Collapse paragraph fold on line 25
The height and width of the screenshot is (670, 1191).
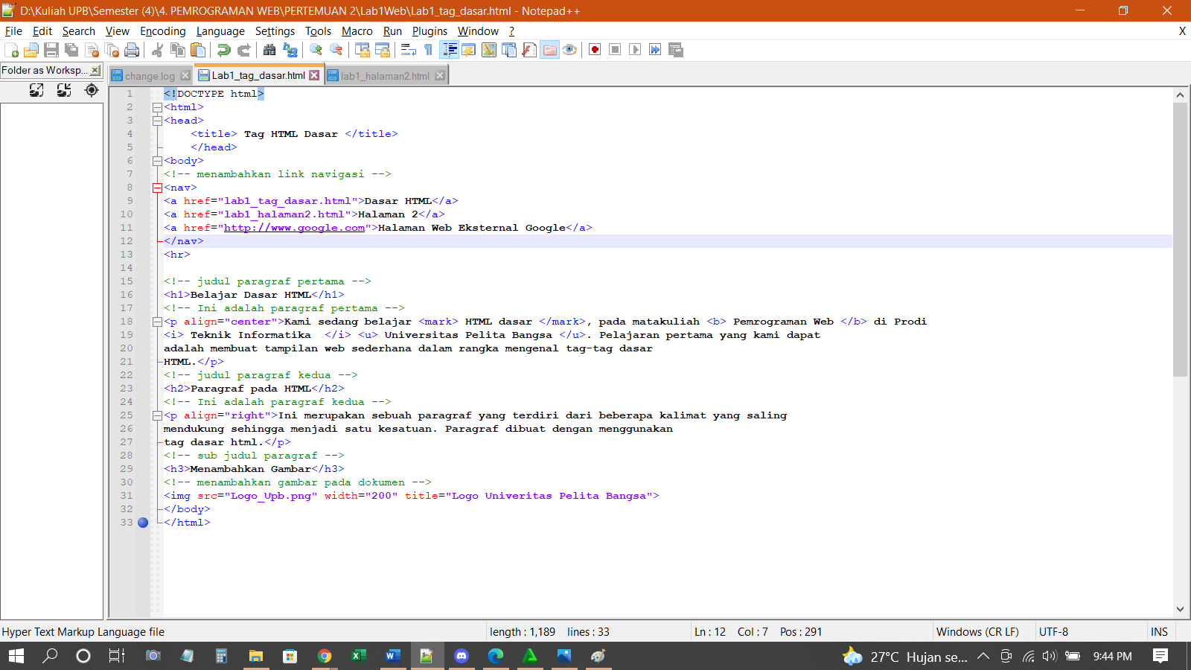pyautogui.click(x=157, y=415)
